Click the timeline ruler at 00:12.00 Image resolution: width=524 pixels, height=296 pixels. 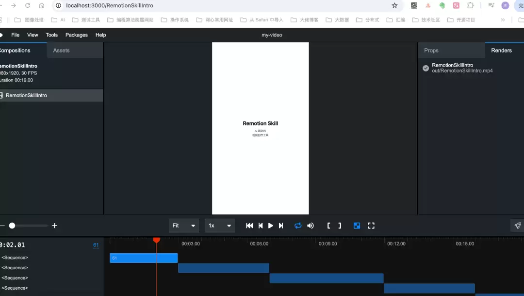click(x=396, y=244)
